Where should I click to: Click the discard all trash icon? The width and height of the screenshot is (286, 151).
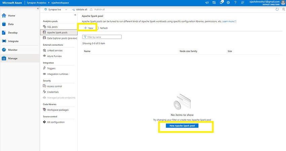(284, 9)
